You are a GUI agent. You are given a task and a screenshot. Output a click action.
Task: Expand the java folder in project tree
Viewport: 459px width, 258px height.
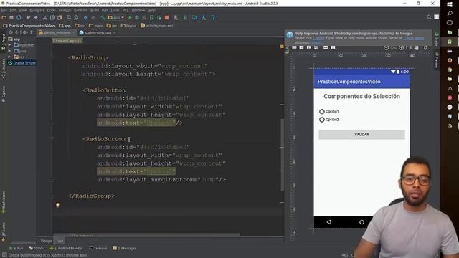(x=9, y=51)
